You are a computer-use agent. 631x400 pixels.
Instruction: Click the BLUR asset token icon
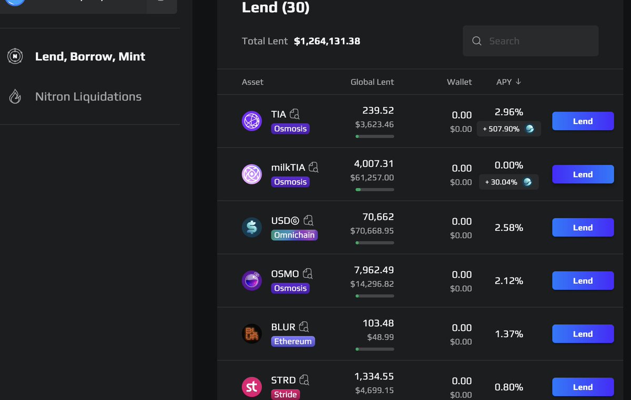[x=252, y=334]
